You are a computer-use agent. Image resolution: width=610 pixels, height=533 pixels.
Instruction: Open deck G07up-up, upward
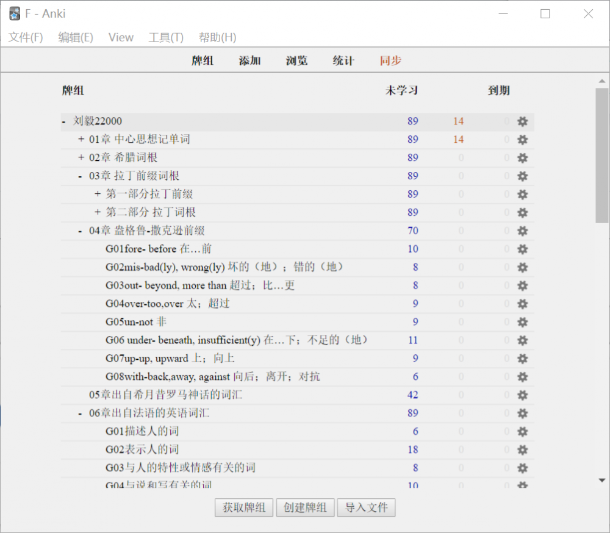click(170, 359)
